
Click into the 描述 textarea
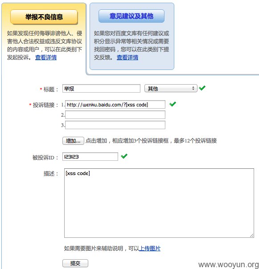pyautogui.click(x=159, y=203)
